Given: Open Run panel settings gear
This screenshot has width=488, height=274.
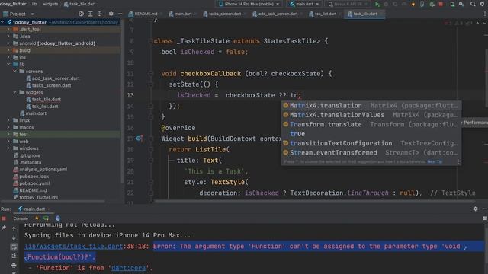Looking at the screenshot, I should pos(475,209).
